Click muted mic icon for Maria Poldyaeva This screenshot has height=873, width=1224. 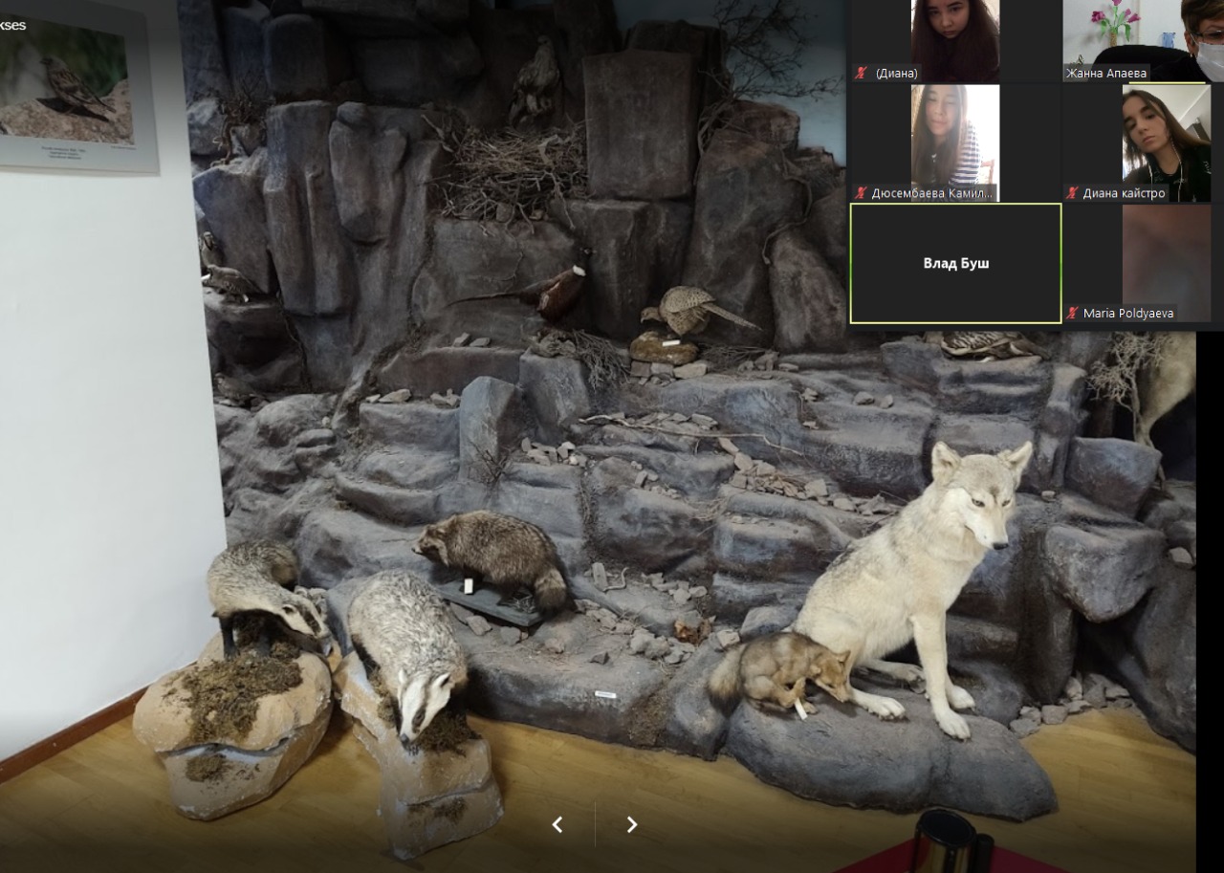click(1073, 313)
